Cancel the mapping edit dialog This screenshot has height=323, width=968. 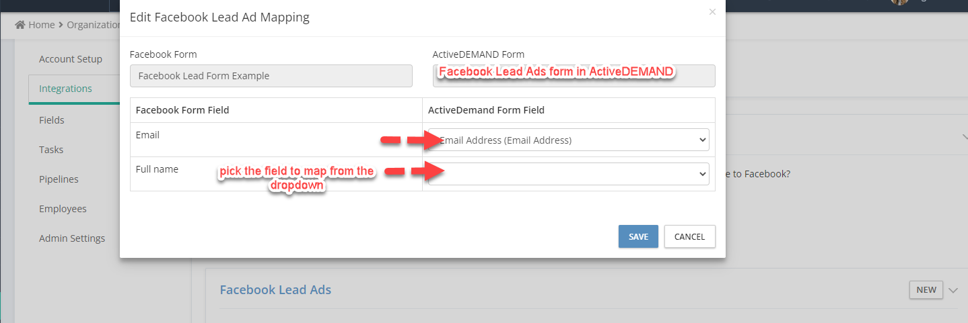pyautogui.click(x=689, y=236)
